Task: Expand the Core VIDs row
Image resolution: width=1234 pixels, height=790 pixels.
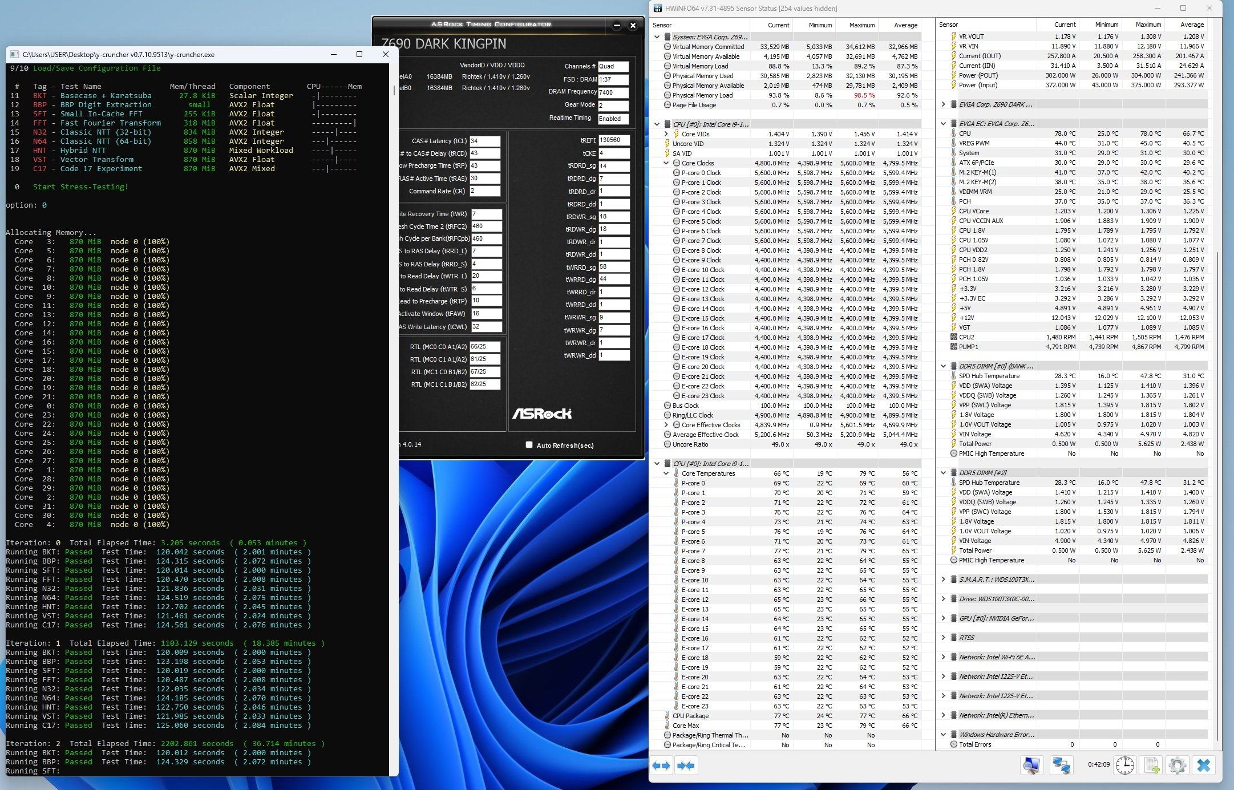Action: click(x=666, y=134)
